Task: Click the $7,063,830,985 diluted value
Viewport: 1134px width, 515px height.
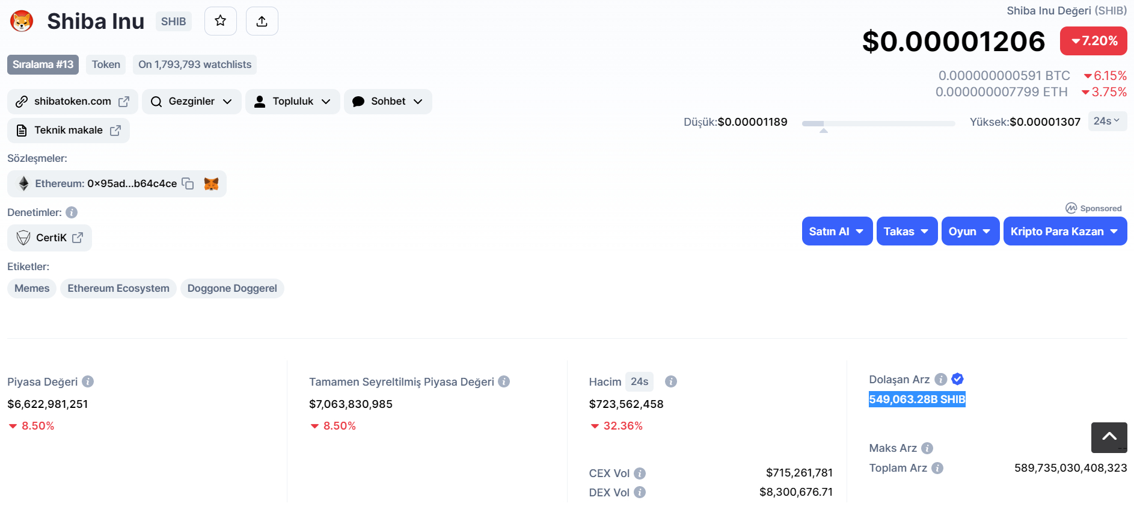Action: [x=351, y=404]
